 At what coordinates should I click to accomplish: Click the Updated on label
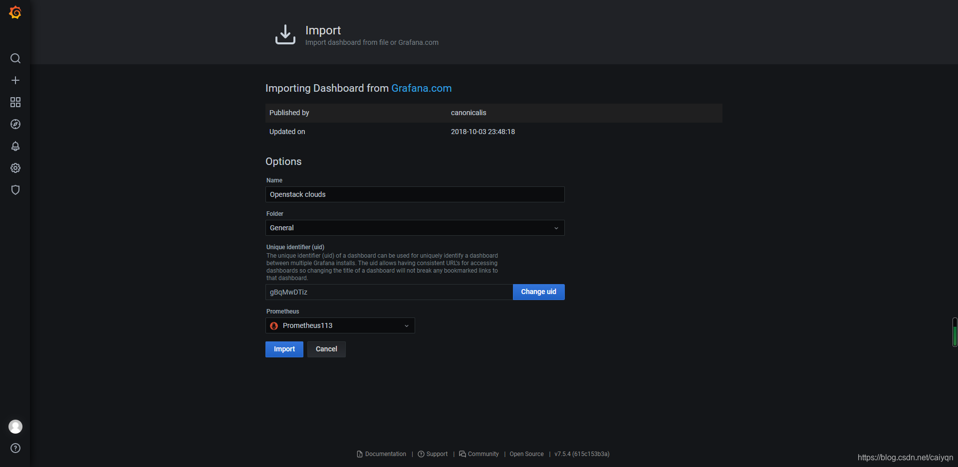pos(287,132)
